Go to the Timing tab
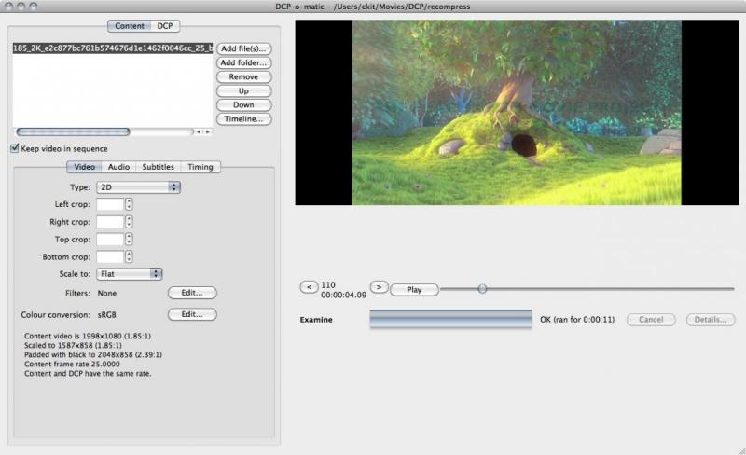The height and width of the screenshot is (455, 746). pyautogui.click(x=200, y=167)
